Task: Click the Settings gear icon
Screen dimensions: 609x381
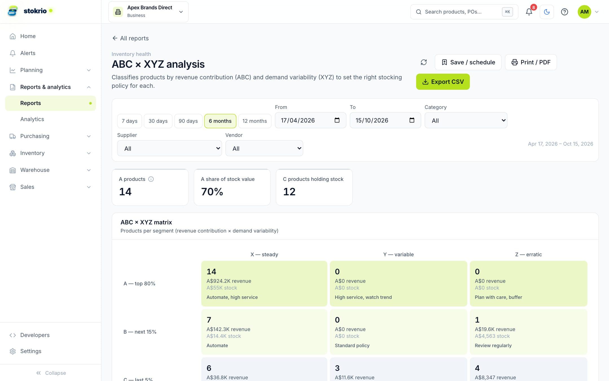Action: pos(12,351)
